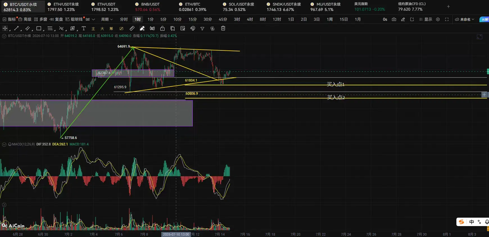Click the 买入点2 label
Image resolution: width=489 pixels, height=237 pixels.
[x=336, y=97]
